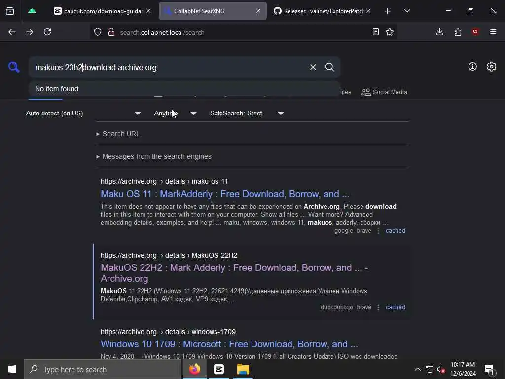Open the Firefox hamburger menu
The image size is (505, 379).
[x=493, y=32]
